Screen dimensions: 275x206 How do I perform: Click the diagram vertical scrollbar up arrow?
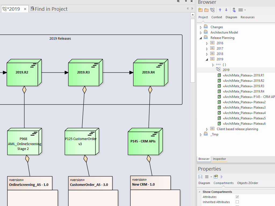193,15
